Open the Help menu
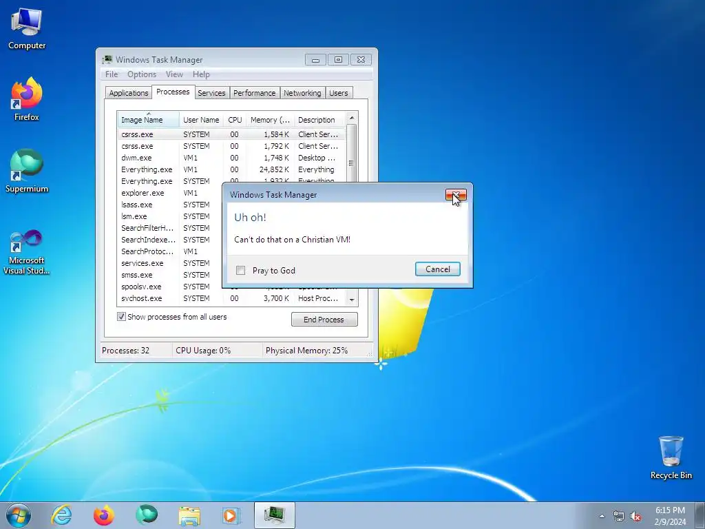 coord(201,74)
